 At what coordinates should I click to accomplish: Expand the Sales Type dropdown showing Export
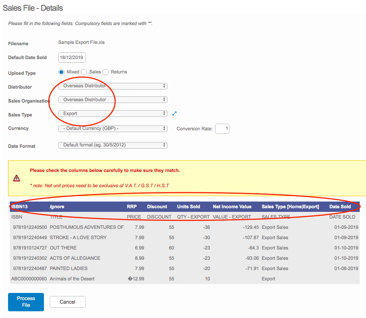point(113,114)
